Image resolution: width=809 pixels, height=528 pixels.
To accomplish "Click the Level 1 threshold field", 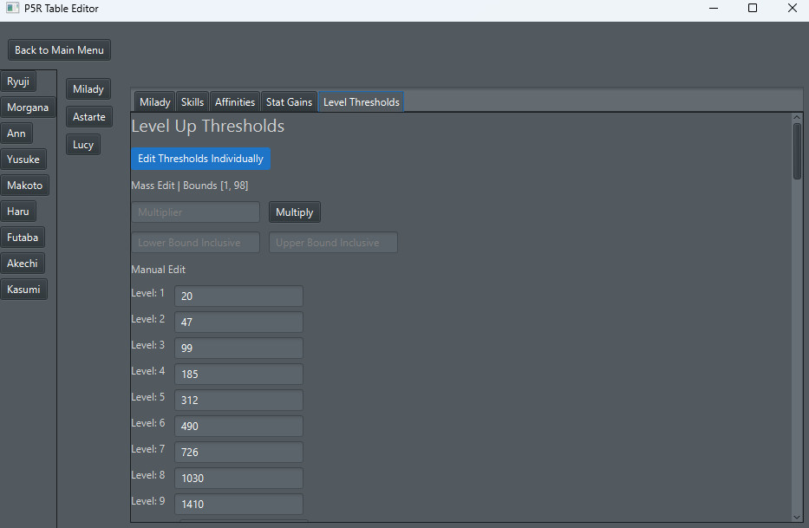I will click(238, 297).
